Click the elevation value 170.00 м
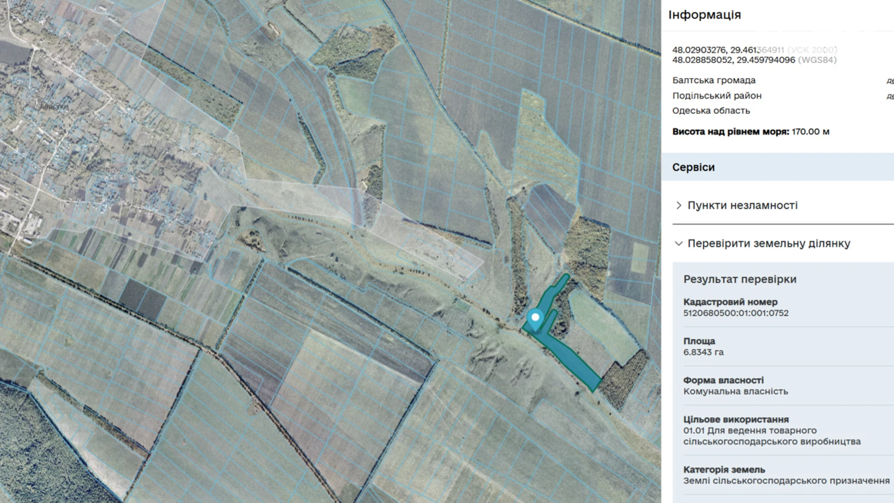The image size is (894, 503). tap(810, 132)
